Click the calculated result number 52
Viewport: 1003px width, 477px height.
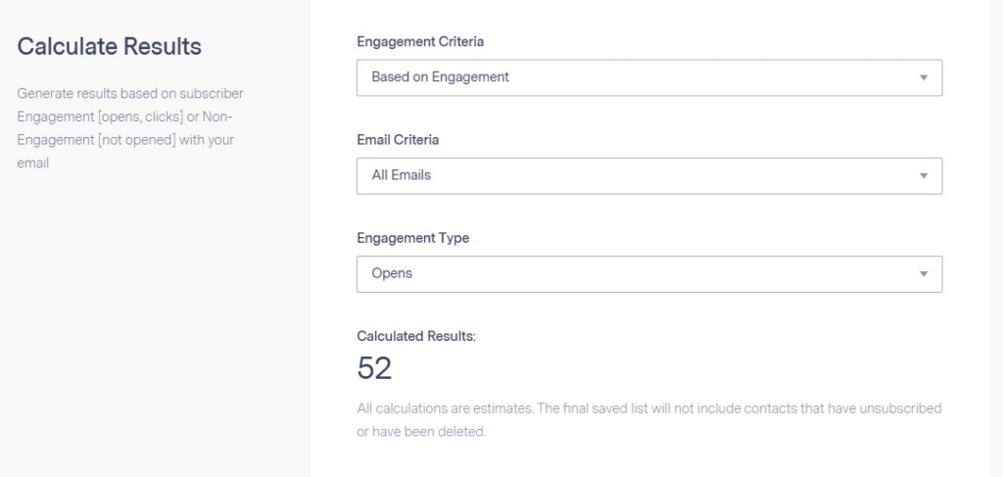pos(374,368)
